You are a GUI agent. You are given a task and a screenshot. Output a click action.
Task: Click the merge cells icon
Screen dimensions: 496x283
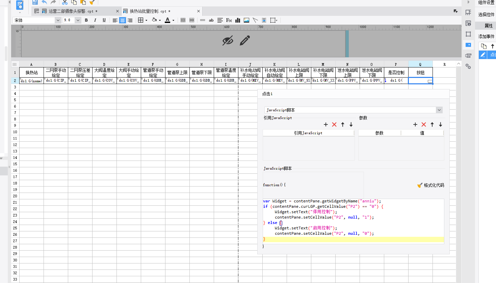point(183,20)
